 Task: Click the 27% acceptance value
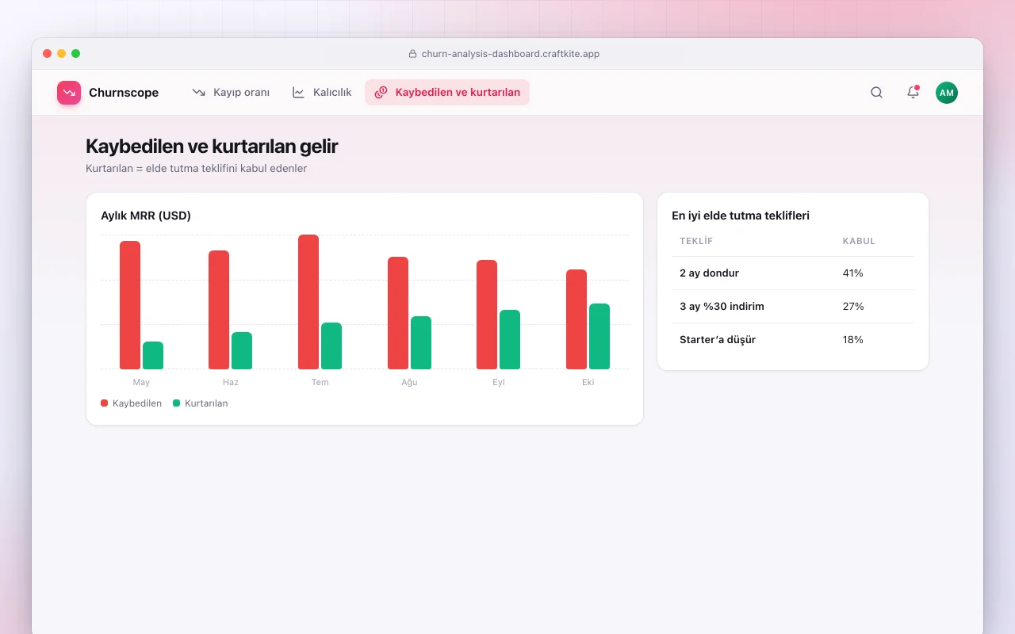tap(853, 307)
